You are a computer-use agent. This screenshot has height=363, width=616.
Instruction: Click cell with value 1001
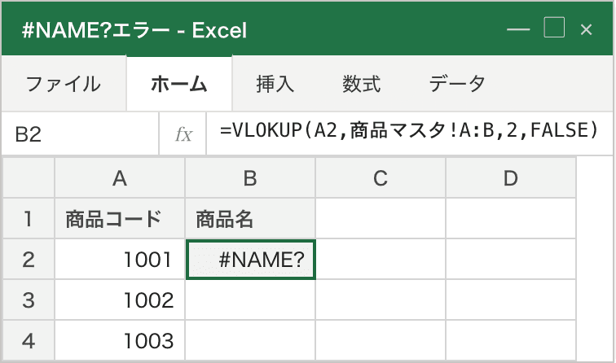(x=120, y=260)
